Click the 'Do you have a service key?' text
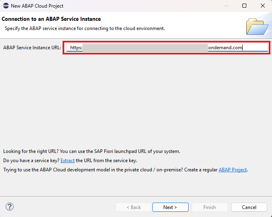272x217 pixels. pyautogui.click(x=31, y=161)
